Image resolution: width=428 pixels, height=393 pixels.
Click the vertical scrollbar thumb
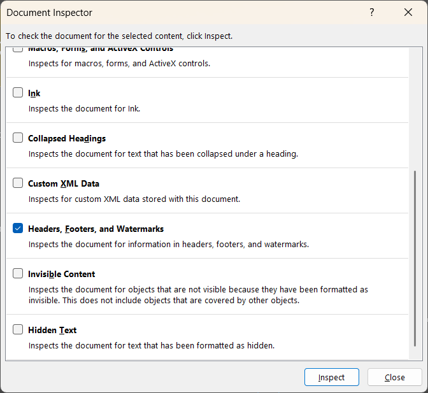click(417, 264)
